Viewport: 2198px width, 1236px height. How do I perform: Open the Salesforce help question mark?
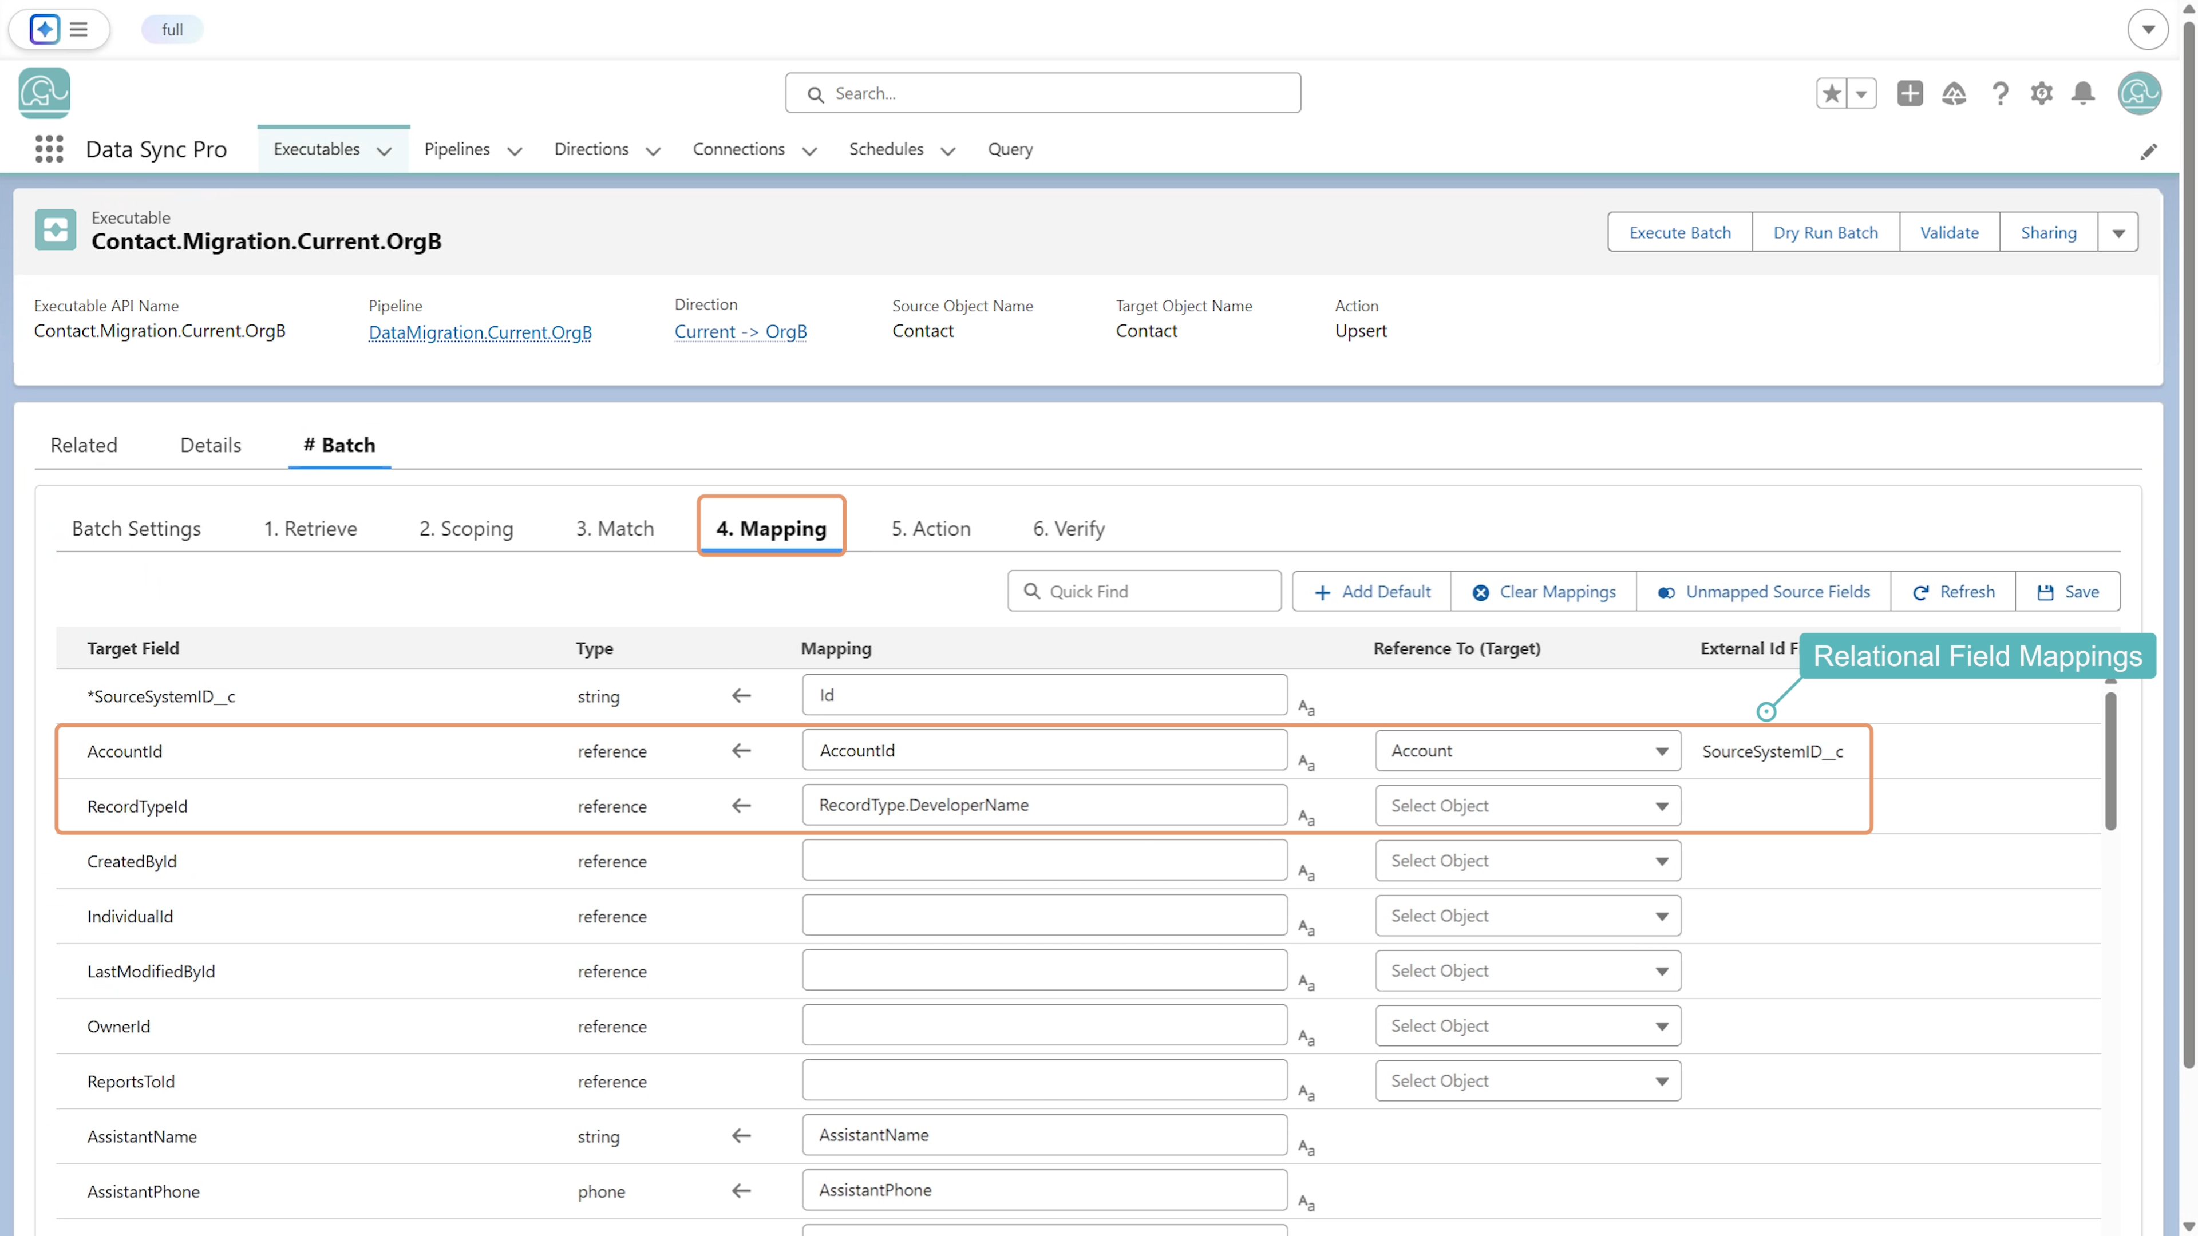click(x=1999, y=93)
